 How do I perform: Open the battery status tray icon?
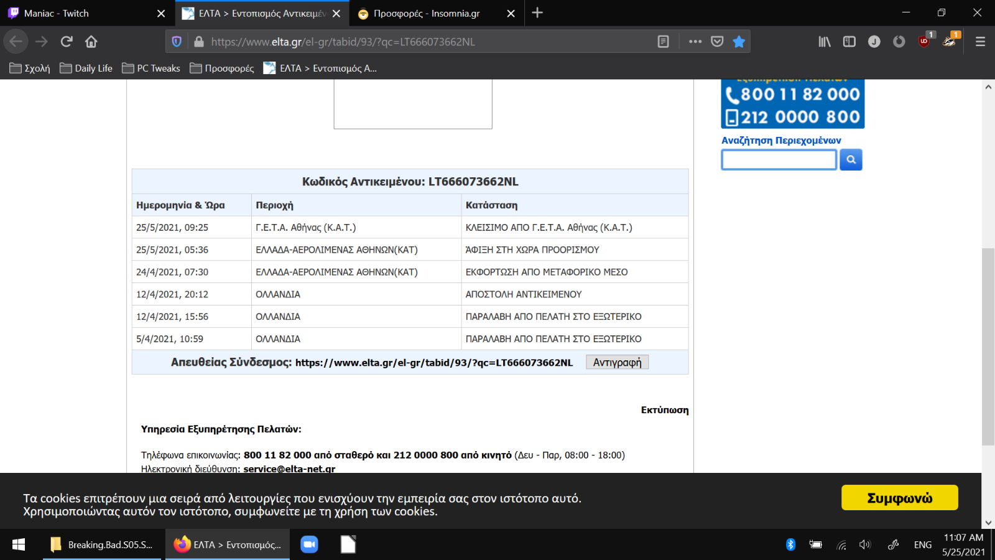(815, 544)
